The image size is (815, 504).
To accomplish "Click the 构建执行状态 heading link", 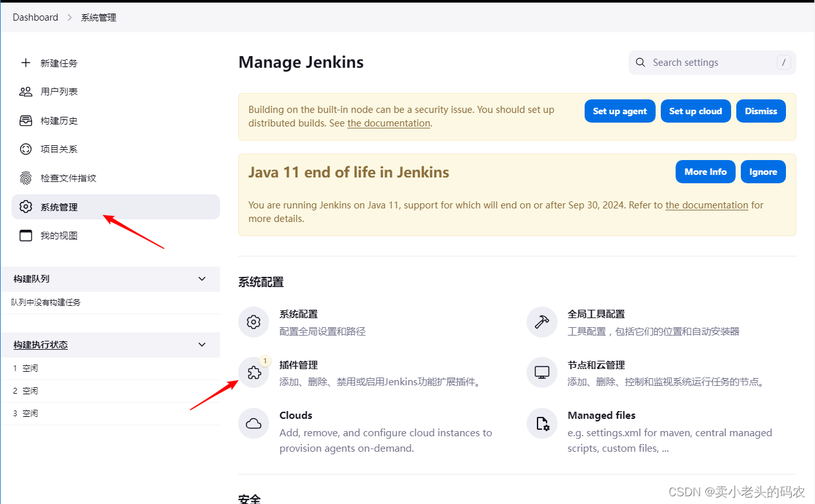I will [41, 345].
